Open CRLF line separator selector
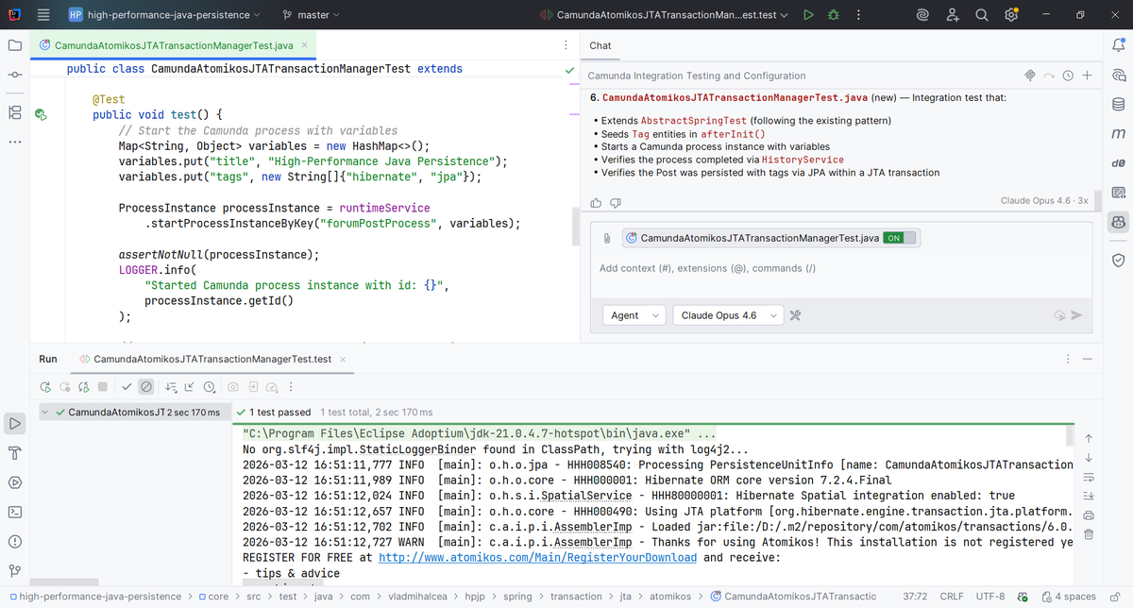The height and width of the screenshot is (608, 1133). pos(952,597)
